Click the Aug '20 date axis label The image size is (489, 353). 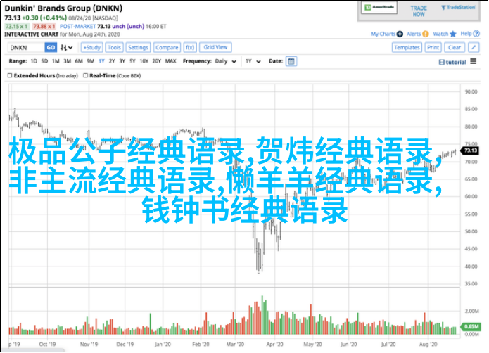(x=428, y=345)
